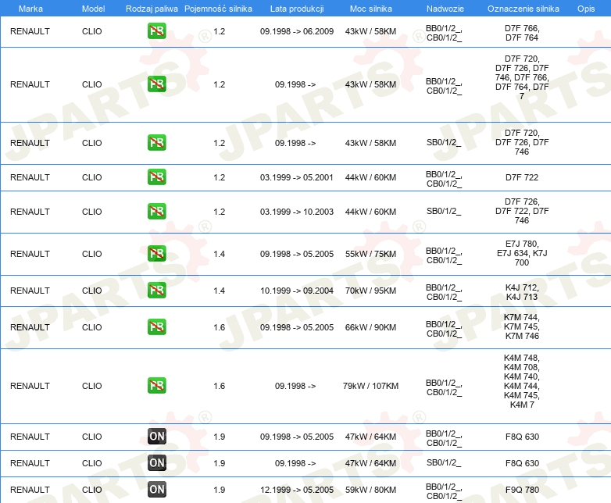Select the ON diesel icon in the 1.9 SB0/1/2_ row
Screen dimensions: 611x503
pyautogui.click(x=156, y=463)
